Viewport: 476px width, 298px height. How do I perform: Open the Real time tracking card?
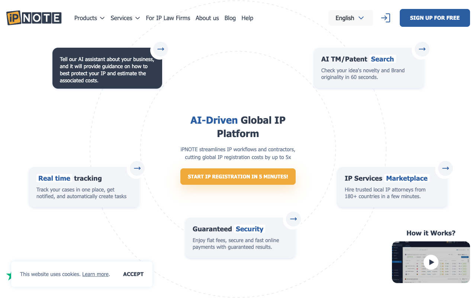(84, 187)
